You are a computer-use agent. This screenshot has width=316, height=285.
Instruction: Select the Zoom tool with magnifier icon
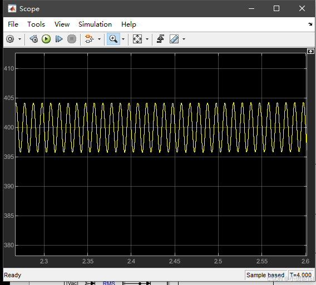(113, 39)
